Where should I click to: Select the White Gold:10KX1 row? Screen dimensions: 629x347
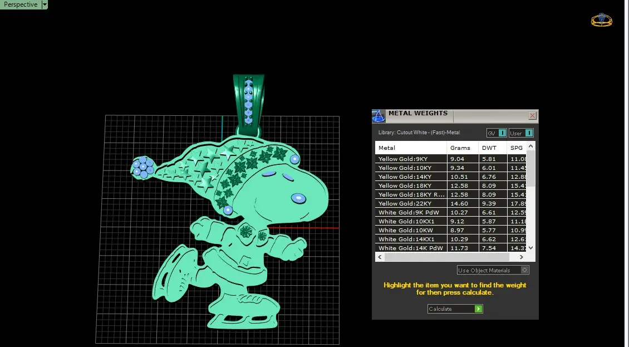coord(450,221)
